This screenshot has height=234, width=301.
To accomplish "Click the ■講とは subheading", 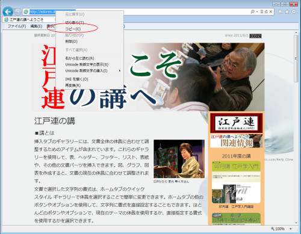I will [x=45, y=133].
